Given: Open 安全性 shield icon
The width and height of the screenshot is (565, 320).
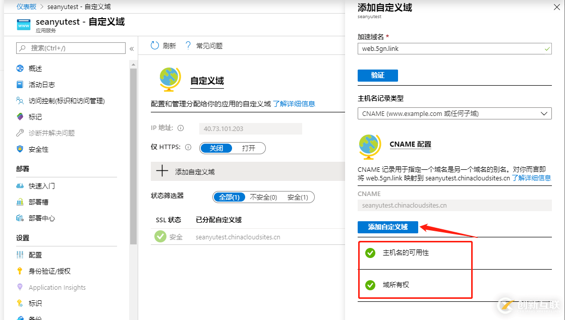Looking at the screenshot, I should (20, 149).
